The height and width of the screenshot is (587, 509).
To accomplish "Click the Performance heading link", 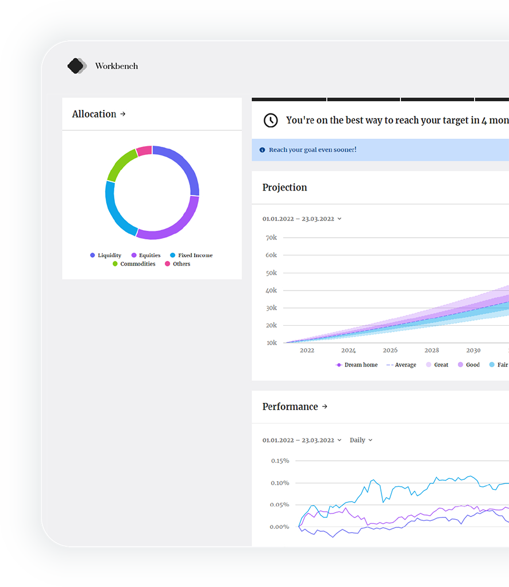I will click(290, 406).
